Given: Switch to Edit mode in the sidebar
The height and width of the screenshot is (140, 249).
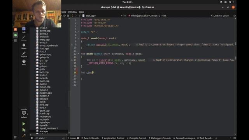Looking at the screenshot, I should [24, 30].
